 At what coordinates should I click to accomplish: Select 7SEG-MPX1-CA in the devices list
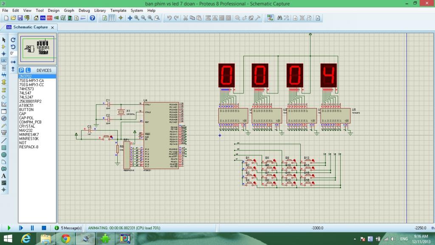pos(31,81)
